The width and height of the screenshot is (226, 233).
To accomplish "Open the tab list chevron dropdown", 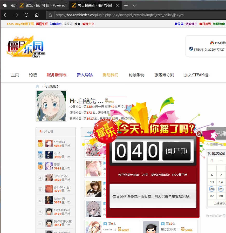I will [134, 5].
